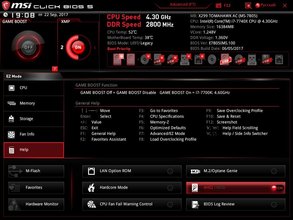Screen dimensions: 293x220
Task: Click the BIOS Build Date 06/05/2017 text
Action: pyautogui.click(x=217, y=48)
